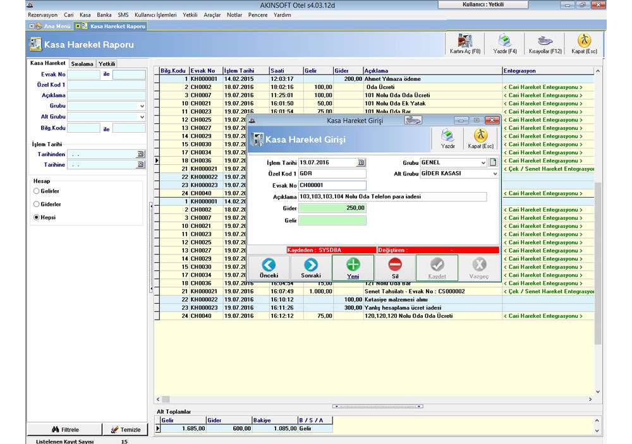Open the Rezervasyon menu
The height and width of the screenshot is (444, 632).
pos(43,15)
